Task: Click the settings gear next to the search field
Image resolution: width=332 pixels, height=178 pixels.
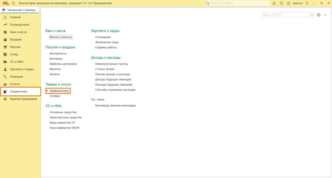Action: point(319,15)
